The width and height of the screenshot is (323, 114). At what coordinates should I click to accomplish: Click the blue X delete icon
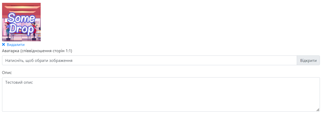point(4,44)
